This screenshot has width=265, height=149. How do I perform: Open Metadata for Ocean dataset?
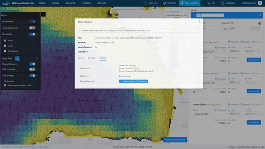[x=221, y=79]
